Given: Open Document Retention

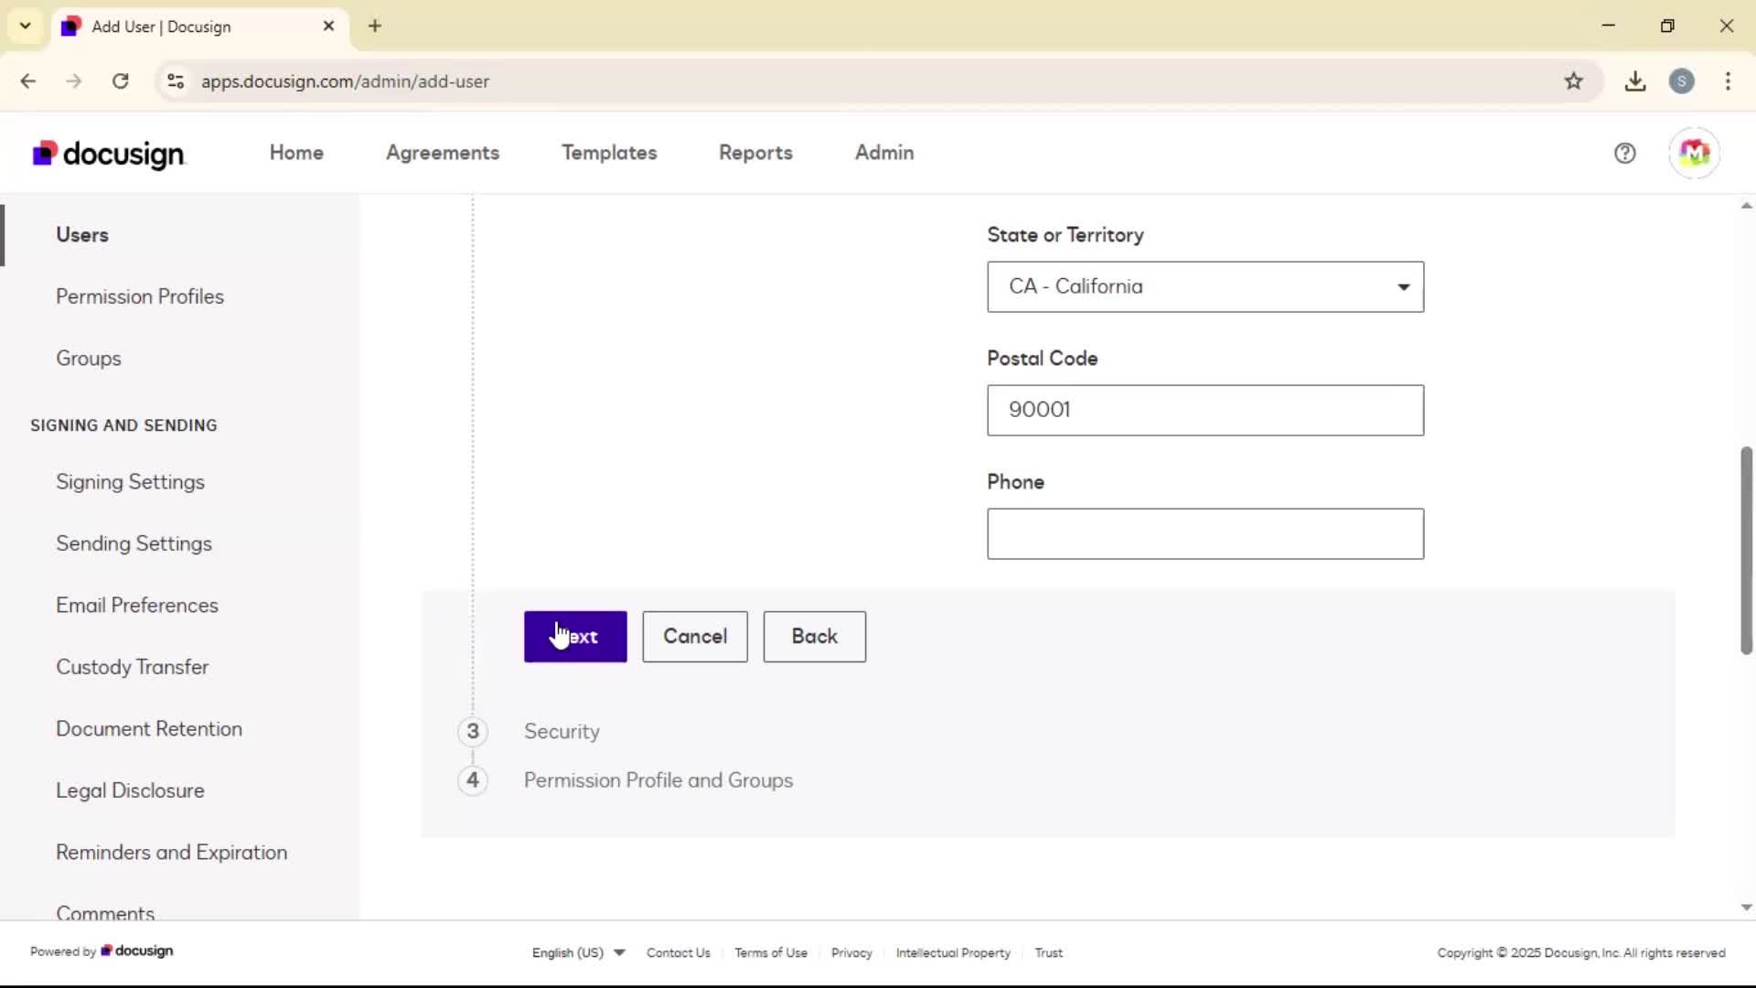Looking at the screenshot, I should (x=149, y=729).
